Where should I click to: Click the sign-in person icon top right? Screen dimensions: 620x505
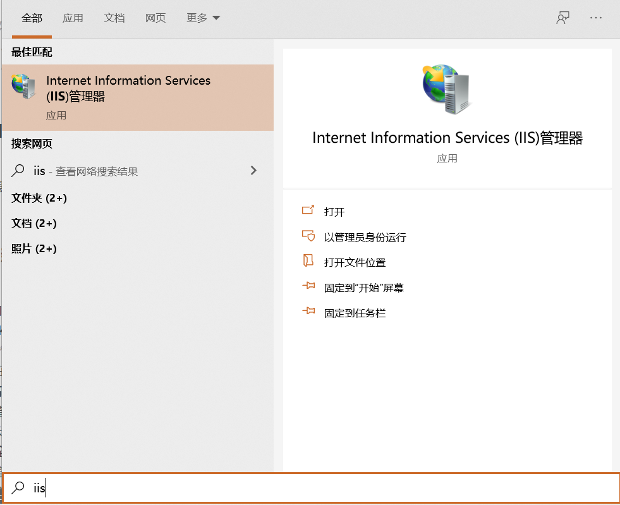562,18
